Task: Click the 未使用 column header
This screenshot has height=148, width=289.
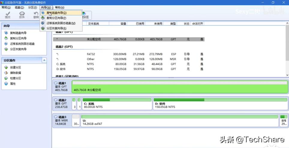Action: click(154, 24)
